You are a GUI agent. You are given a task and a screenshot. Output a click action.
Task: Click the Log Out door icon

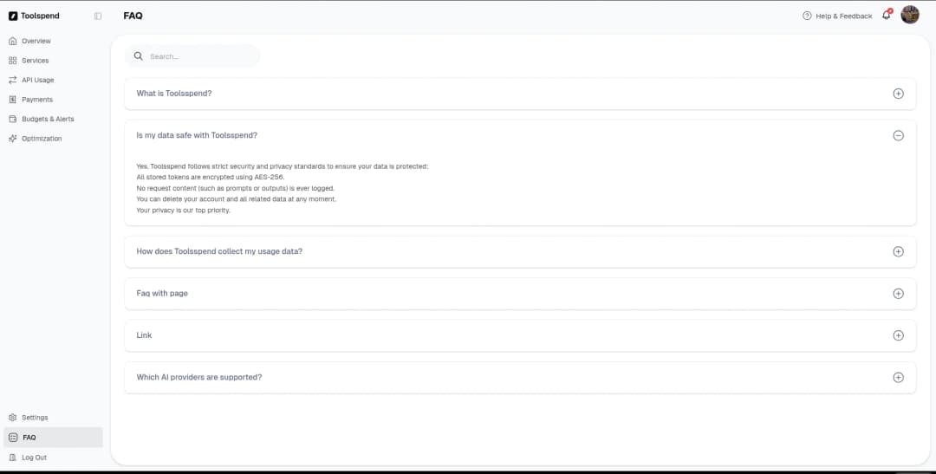coord(12,458)
